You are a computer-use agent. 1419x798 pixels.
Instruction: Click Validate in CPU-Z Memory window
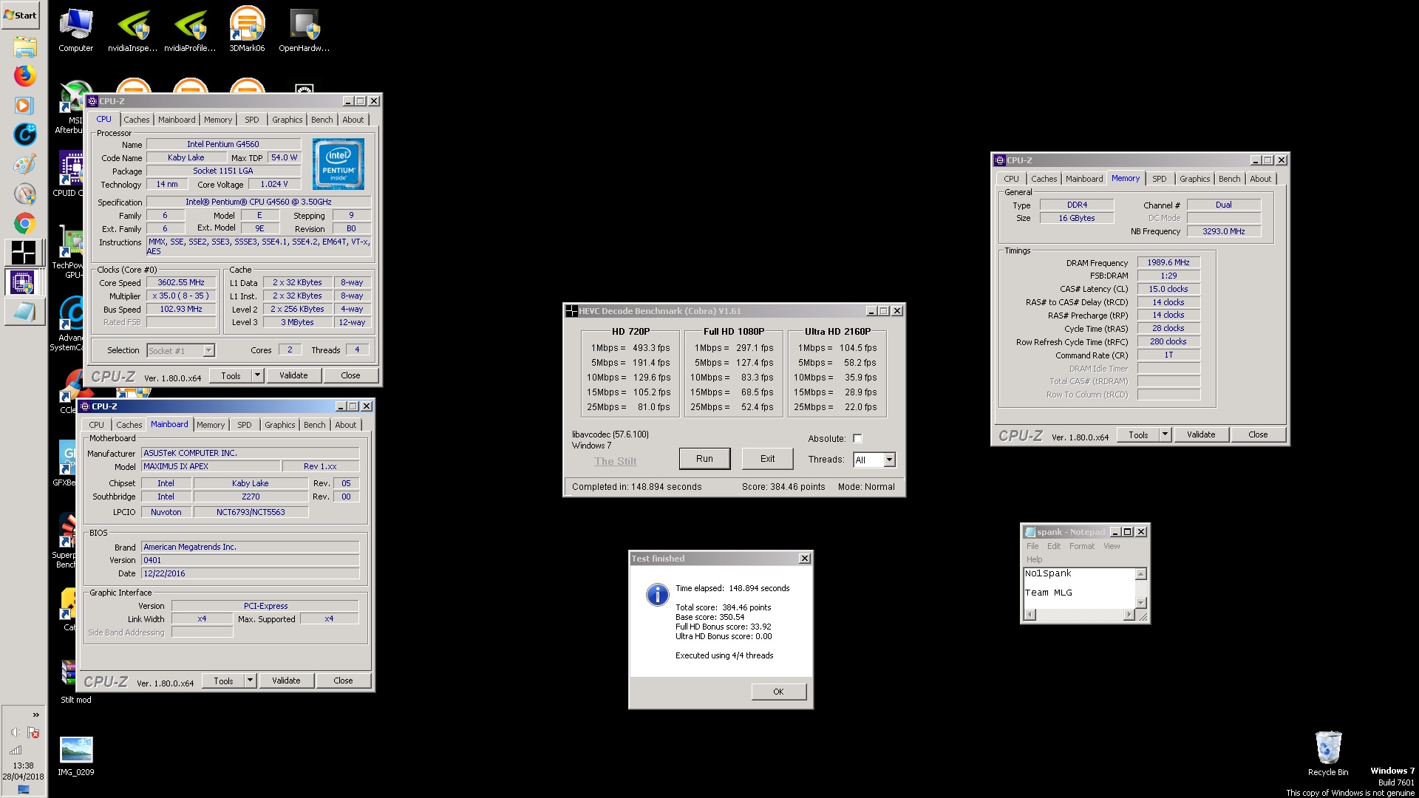(1201, 434)
